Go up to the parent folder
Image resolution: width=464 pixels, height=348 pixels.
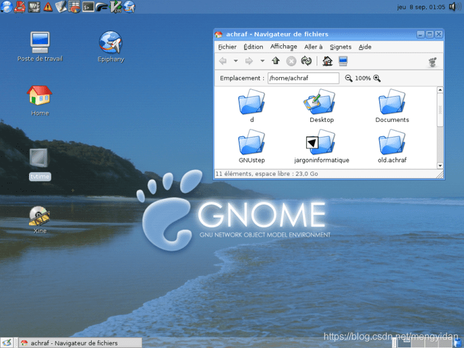pos(276,61)
